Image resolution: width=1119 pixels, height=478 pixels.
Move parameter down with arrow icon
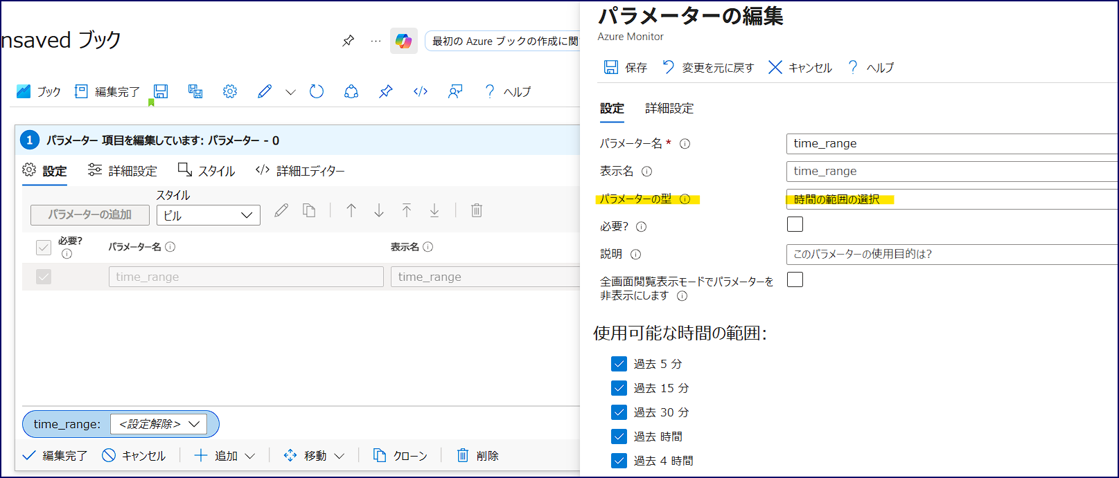(x=379, y=210)
